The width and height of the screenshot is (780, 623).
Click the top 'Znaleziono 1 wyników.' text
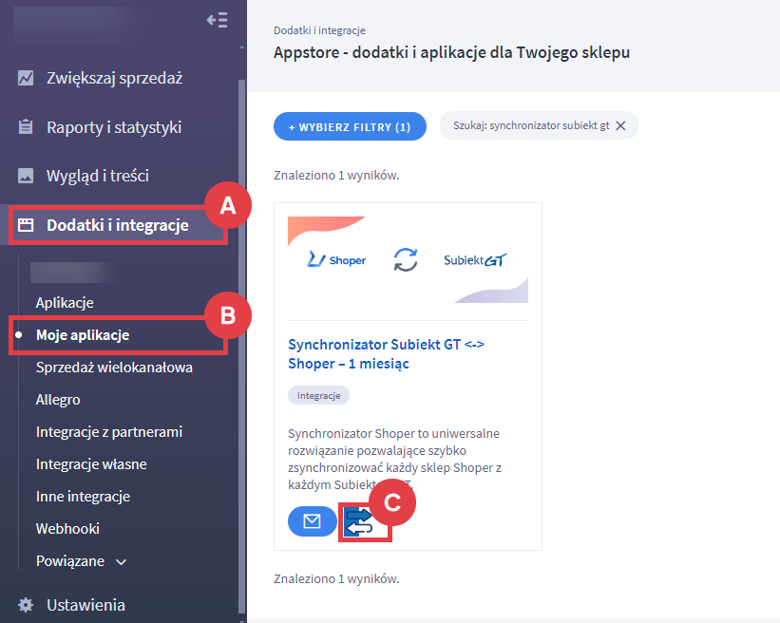[x=336, y=175]
